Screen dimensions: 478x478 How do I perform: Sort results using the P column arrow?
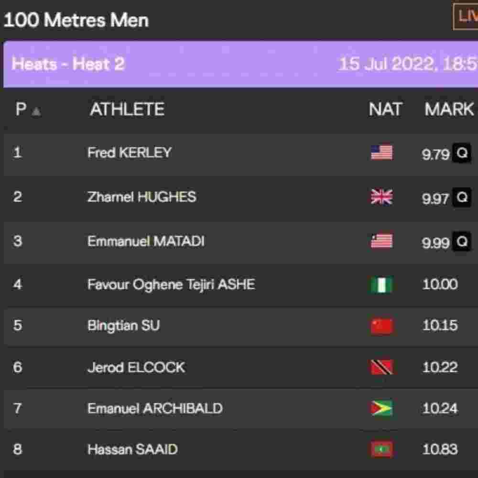(x=37, y=111)
